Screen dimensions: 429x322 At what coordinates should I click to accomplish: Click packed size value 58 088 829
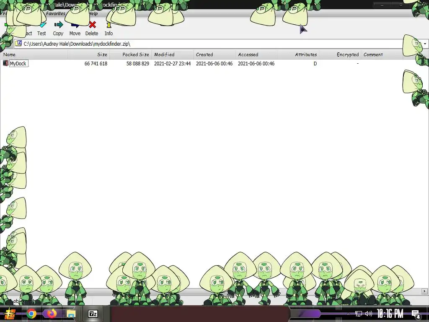[x=137, y=64]
